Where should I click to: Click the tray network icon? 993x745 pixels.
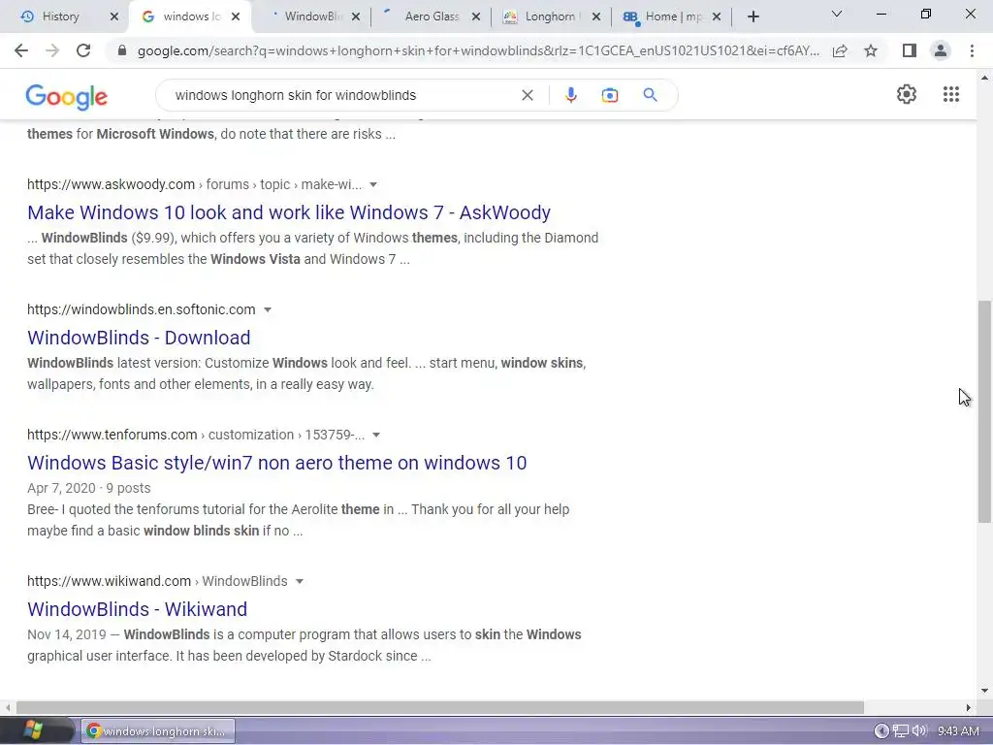[x=900, y=731]
